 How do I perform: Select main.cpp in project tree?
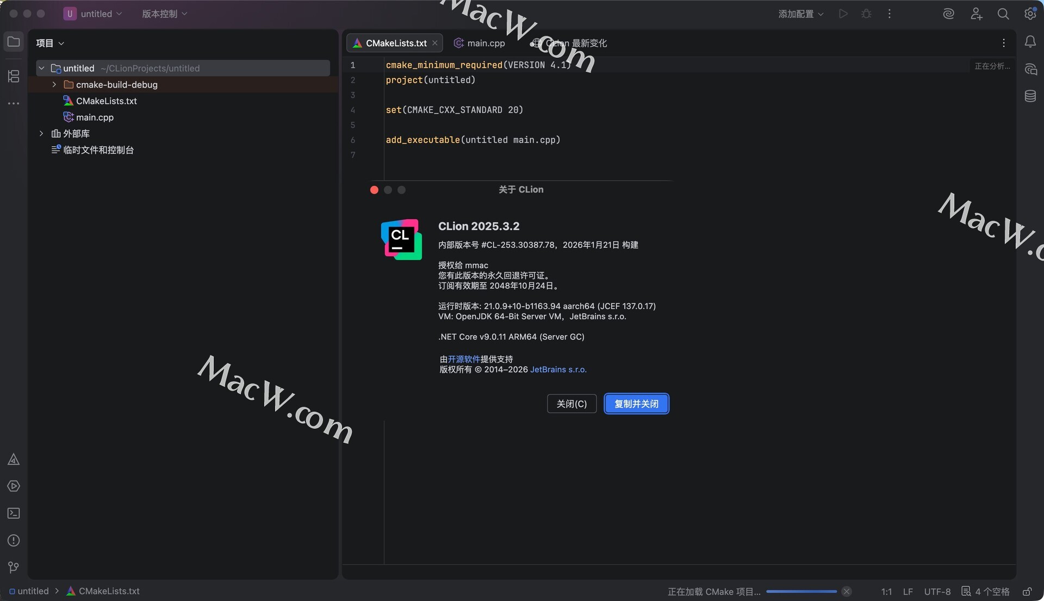pyautogui.click(x=95, y=117)
